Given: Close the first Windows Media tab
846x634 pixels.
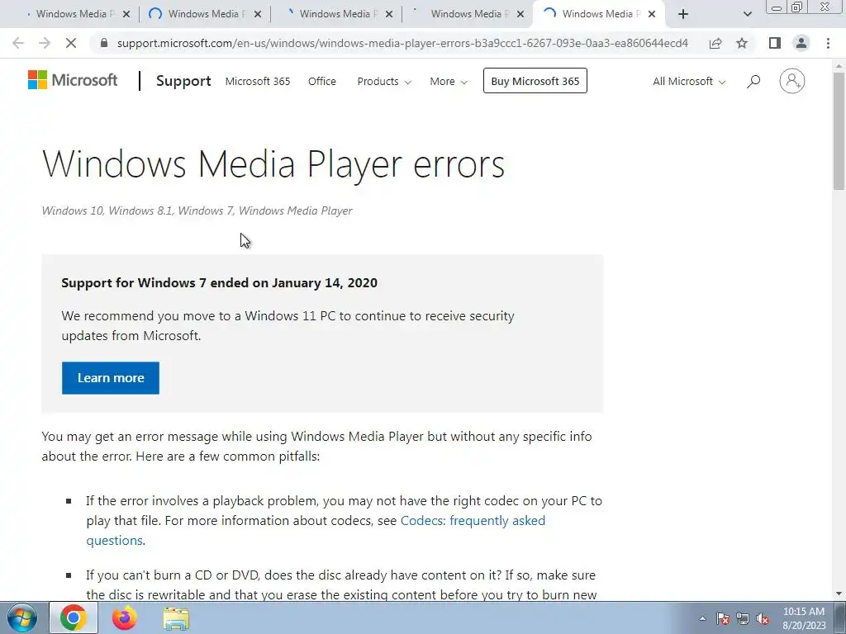Looking at the screenshot, I should tap(126, 14).
